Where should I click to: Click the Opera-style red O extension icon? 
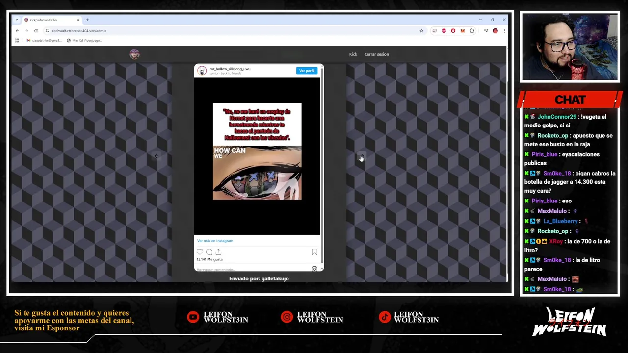click(453, 31)
